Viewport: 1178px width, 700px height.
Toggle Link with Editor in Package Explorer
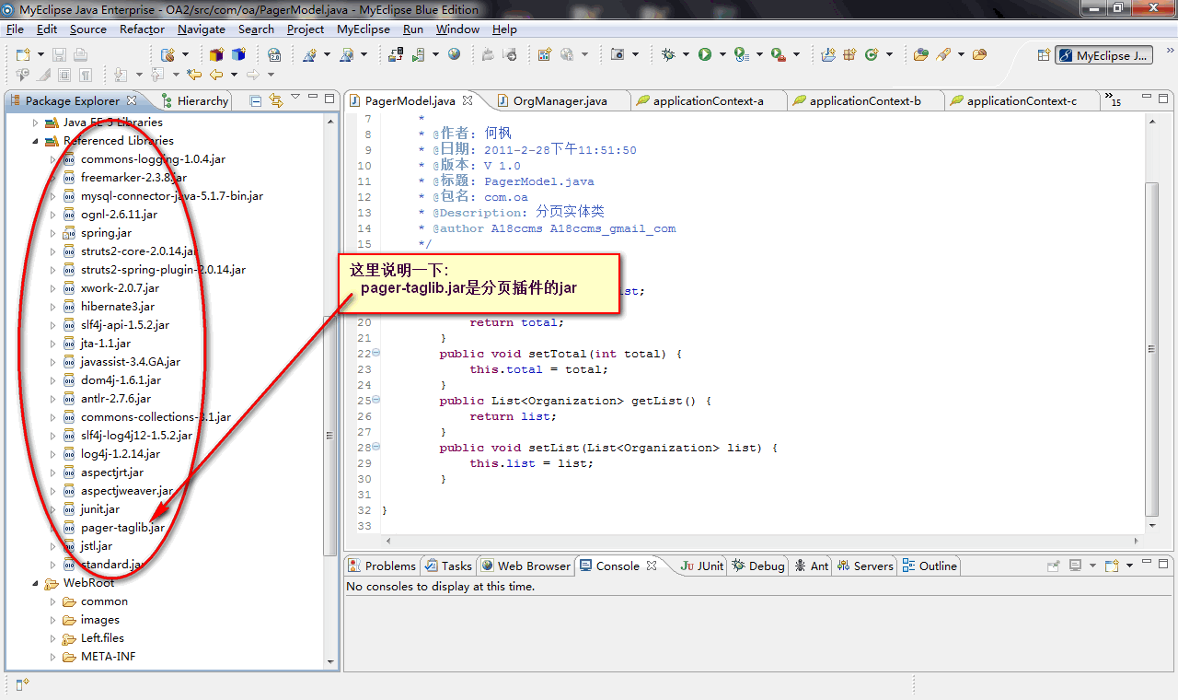[276, 101]
